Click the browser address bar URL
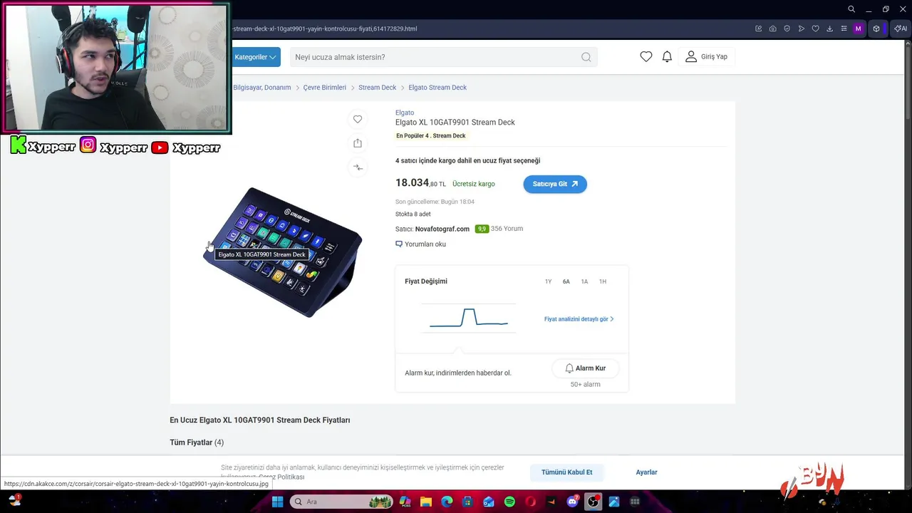Image resolution: width=912 pixels, height=513 pixels. point(324,28)
